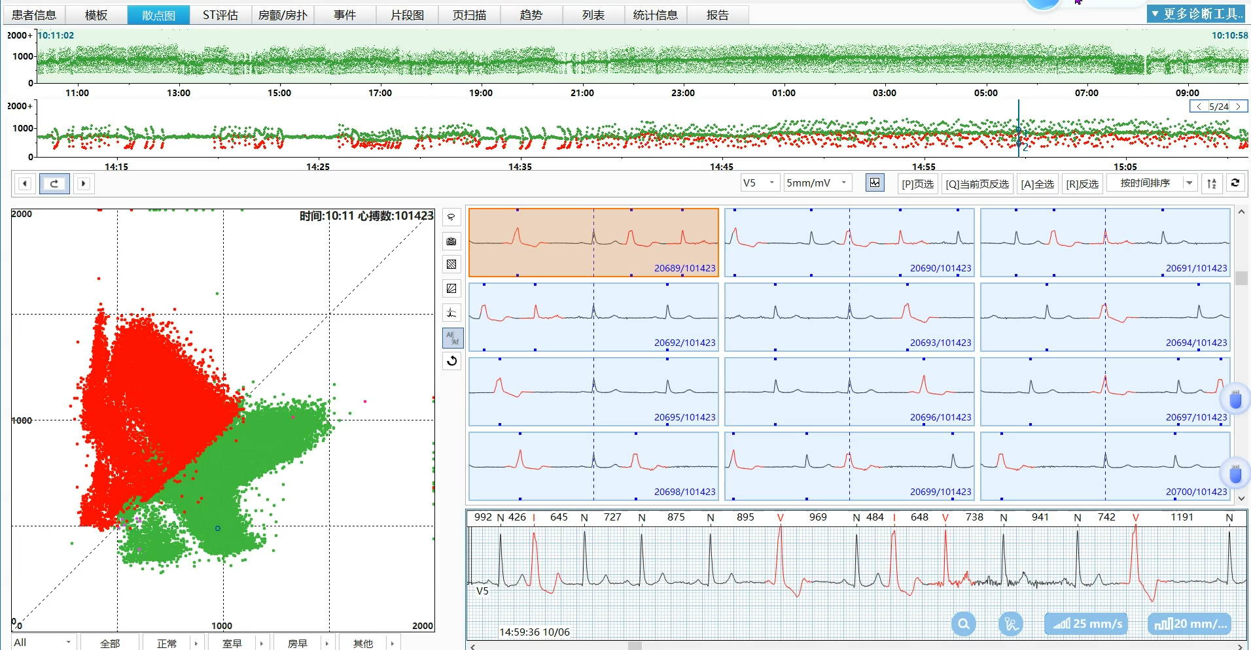Viewport: 1251px width, 650px height.
Task: Open the 房颤/房扑 tab
Action: 283,15
